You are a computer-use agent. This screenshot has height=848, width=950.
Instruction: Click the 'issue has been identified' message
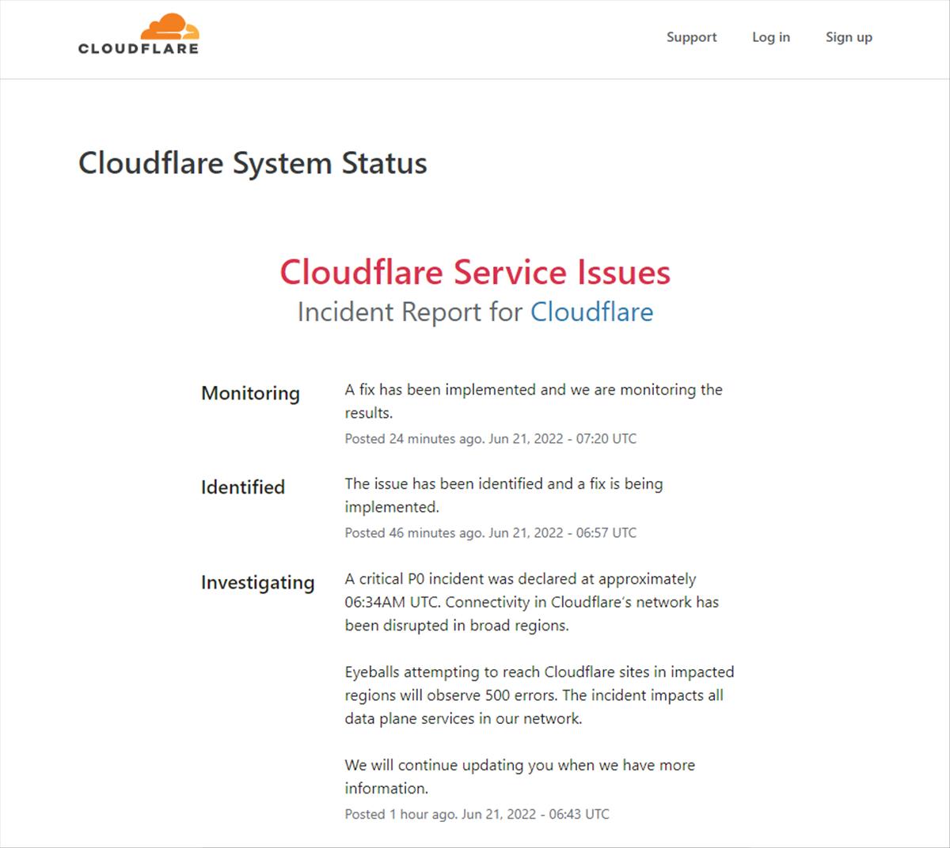[x=503, y=495]
